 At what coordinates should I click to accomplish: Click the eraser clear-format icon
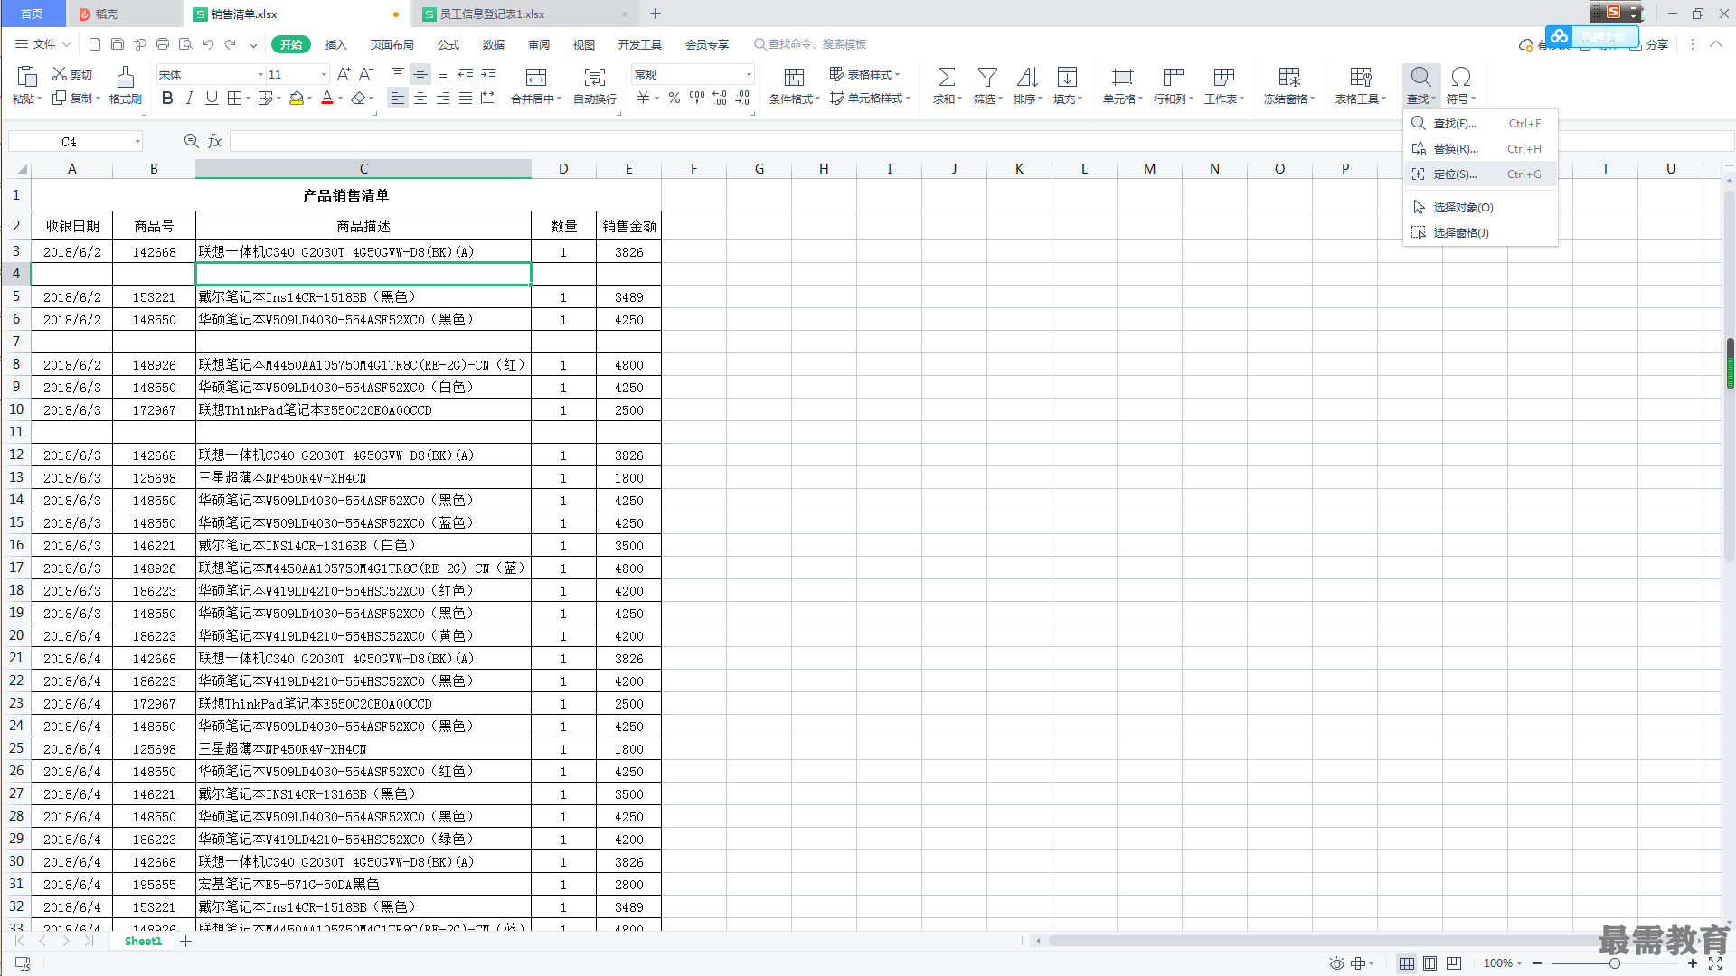(359, 98)
